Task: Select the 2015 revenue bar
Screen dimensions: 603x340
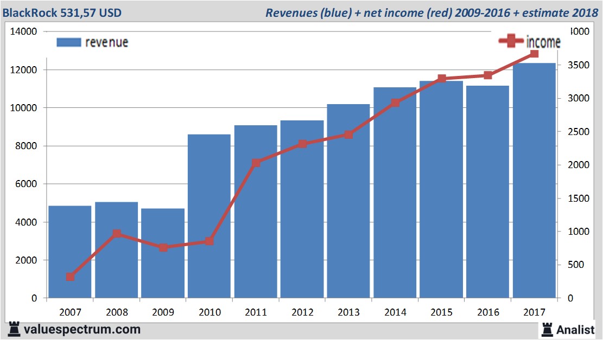Action: [441, 189]
